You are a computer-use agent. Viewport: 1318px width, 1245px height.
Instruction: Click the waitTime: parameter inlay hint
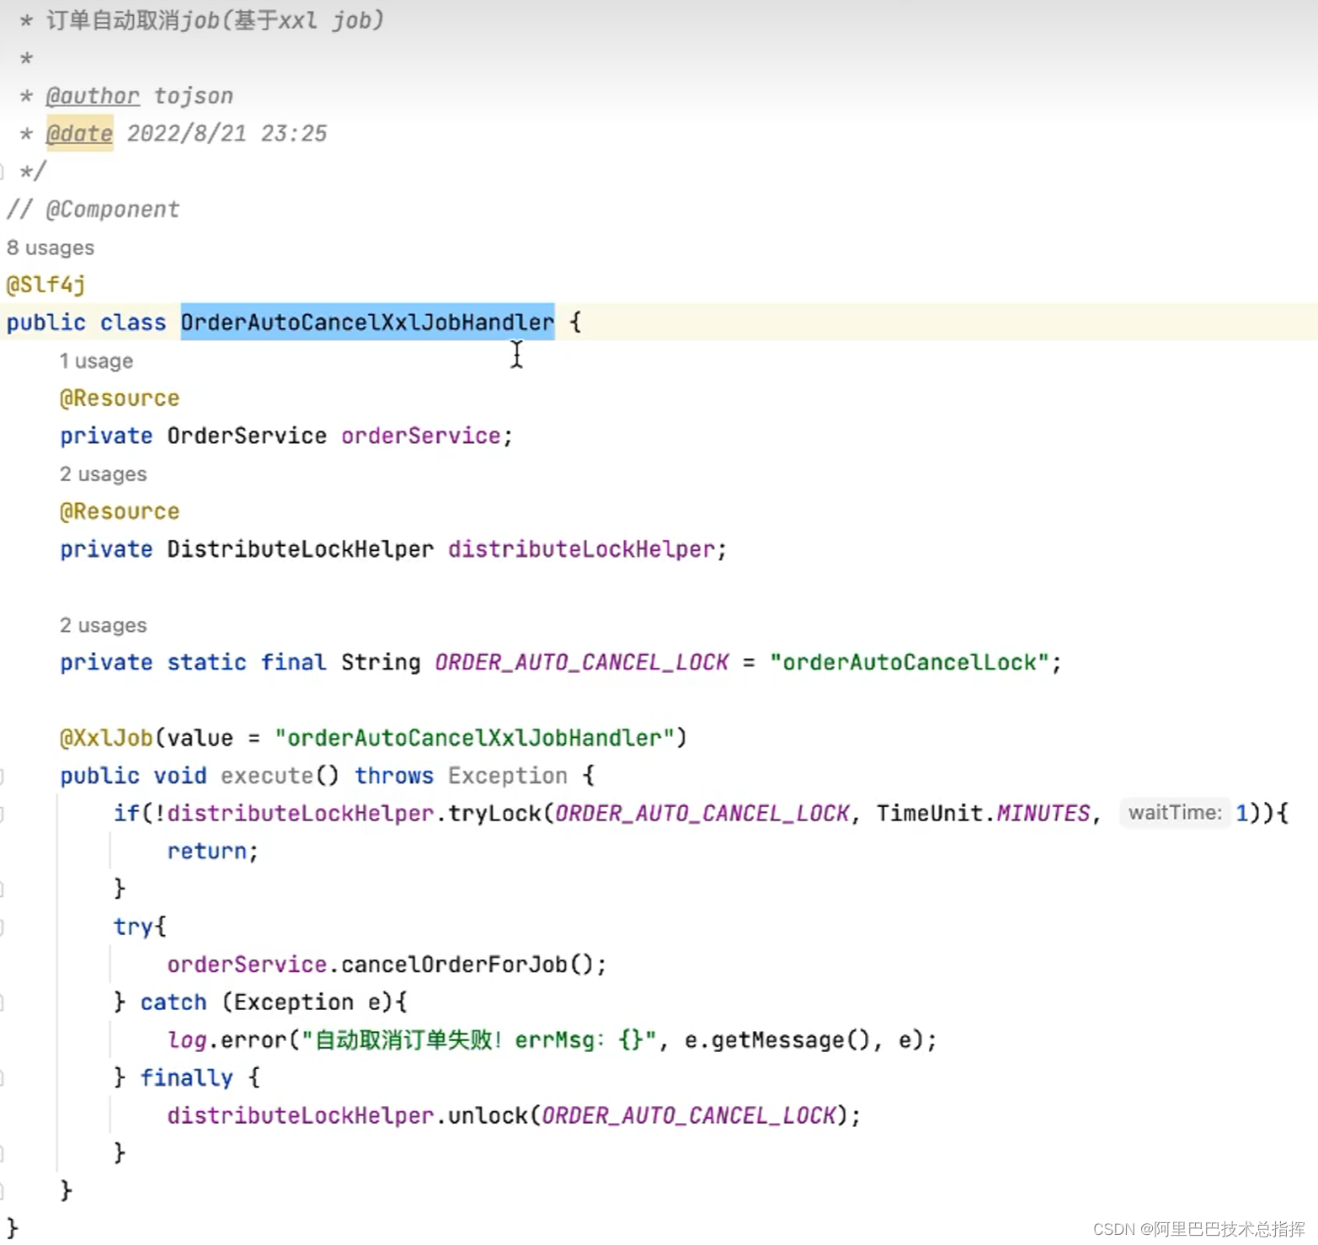(x=1174, y=813)
